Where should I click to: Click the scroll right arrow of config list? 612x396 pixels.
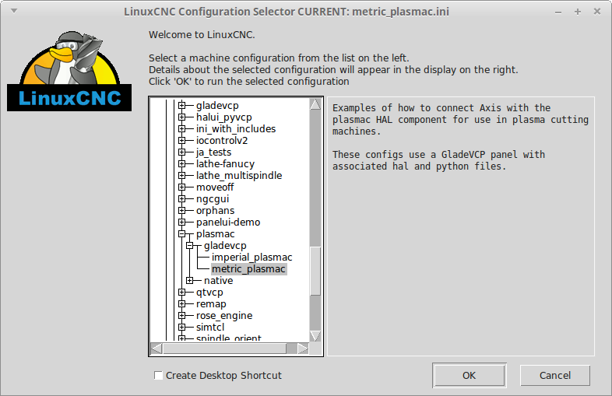pos(303,349)
